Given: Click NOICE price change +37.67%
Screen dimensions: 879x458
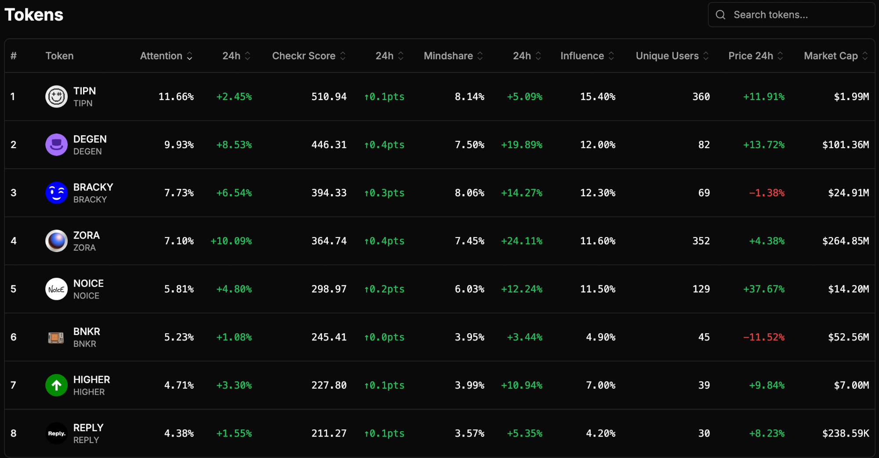Looking at the screenshot, I should coord(764,289).
